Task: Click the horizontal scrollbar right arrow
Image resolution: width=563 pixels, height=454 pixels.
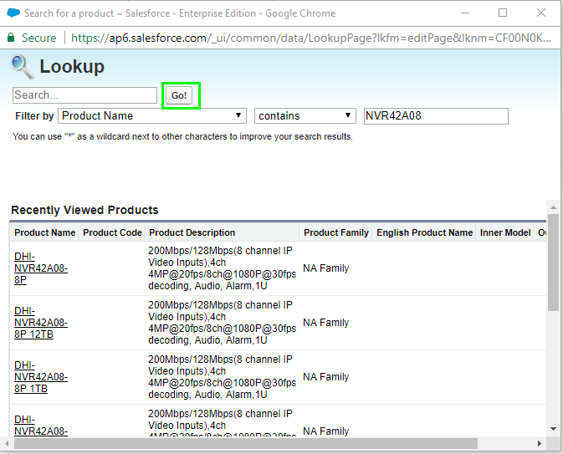Action: [x=540, y=444]
